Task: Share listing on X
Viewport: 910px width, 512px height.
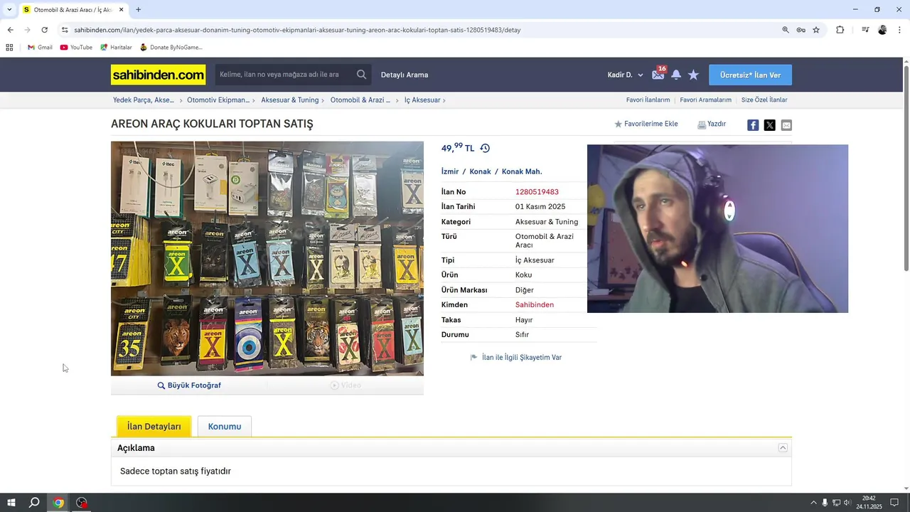Action: point(769,125)
